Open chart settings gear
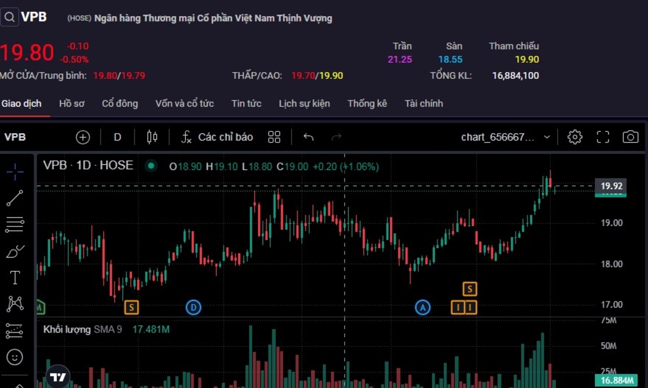Screen dimensions: 648x388 point(575,137)
